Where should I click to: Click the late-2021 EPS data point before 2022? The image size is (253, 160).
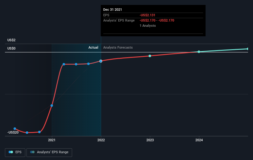coord(88,64)
